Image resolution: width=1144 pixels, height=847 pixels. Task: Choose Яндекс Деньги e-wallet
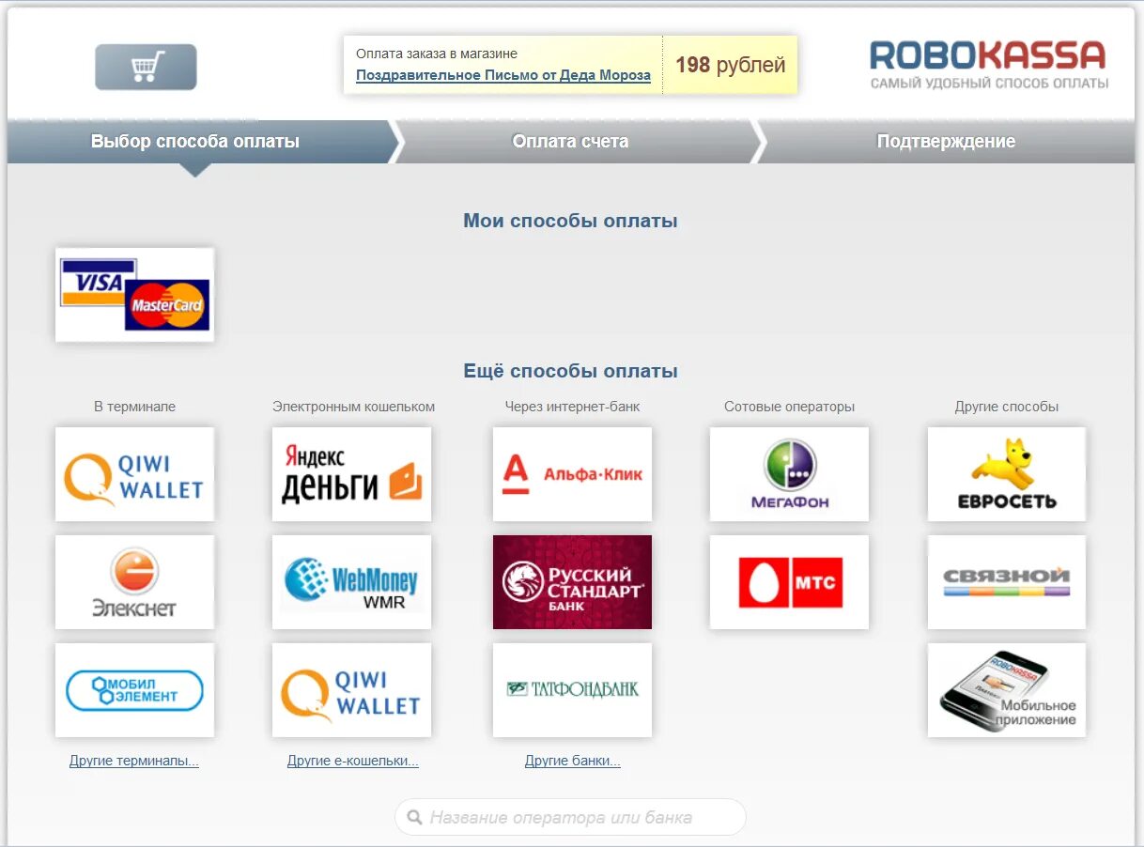tap(352, 474)
